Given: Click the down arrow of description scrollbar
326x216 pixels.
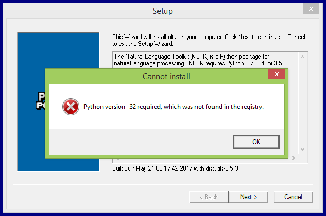Looking at the screenshot, I should (303, 149).
